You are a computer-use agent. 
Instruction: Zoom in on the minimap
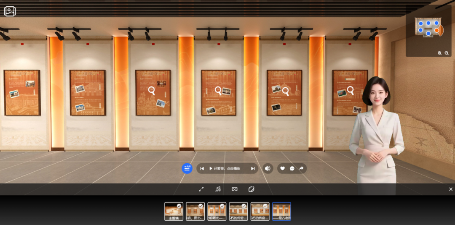point(439,53)
